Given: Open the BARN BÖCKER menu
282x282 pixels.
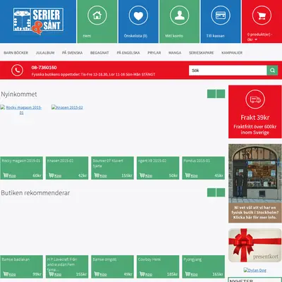Looking at the screenshot, I should 16,53.
